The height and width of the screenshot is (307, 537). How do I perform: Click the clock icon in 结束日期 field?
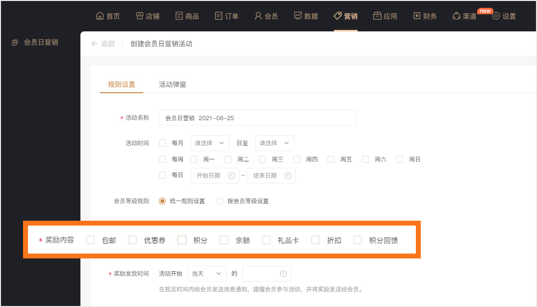pos(288,176)
